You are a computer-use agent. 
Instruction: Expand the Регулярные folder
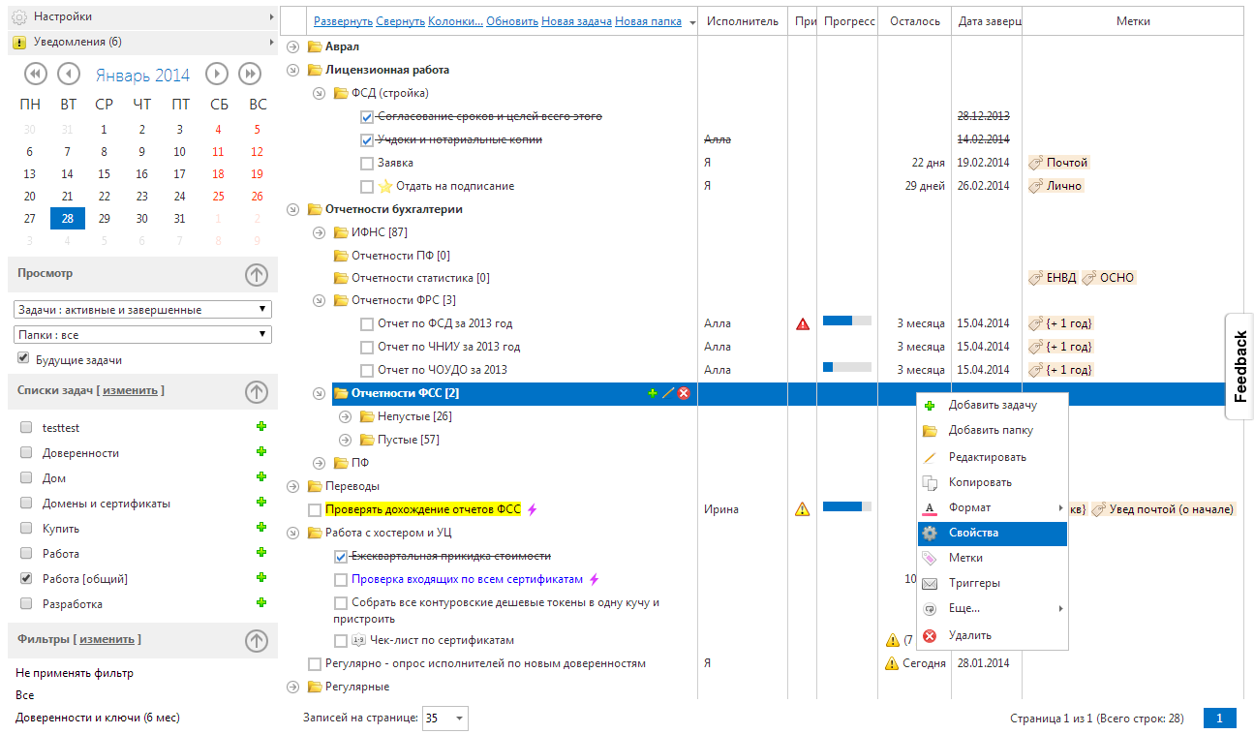[x=294, y=687]
